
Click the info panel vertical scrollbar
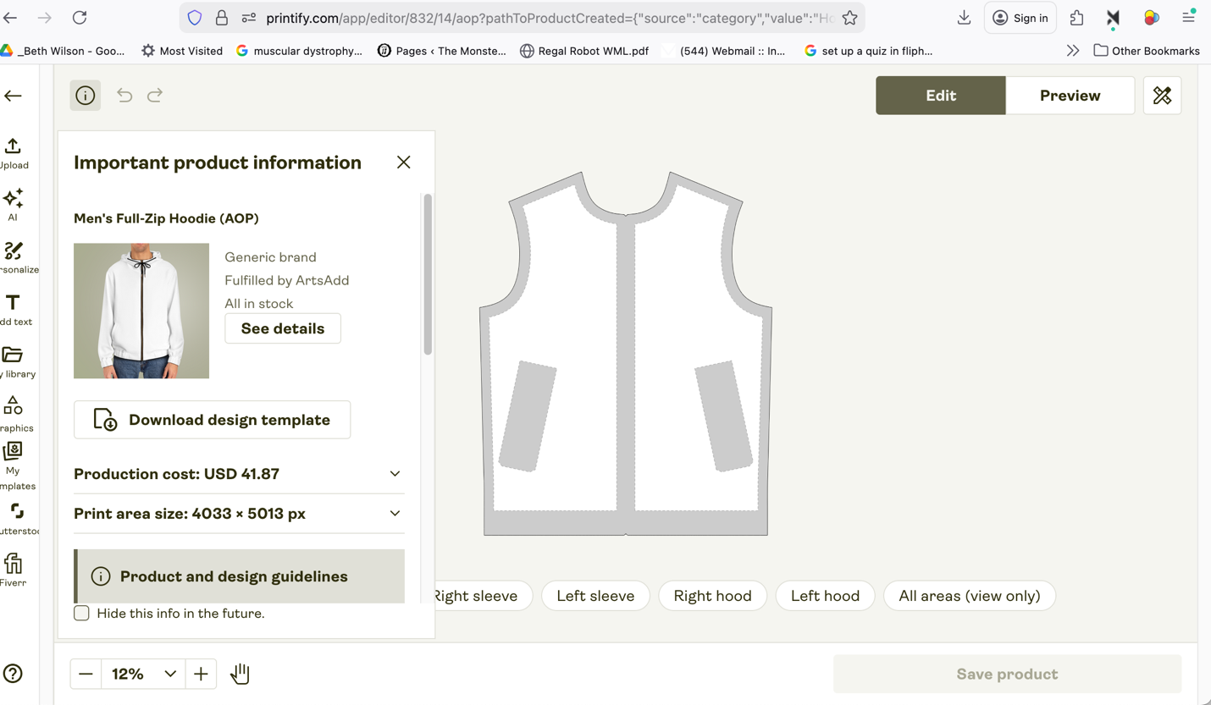point(428,275)
